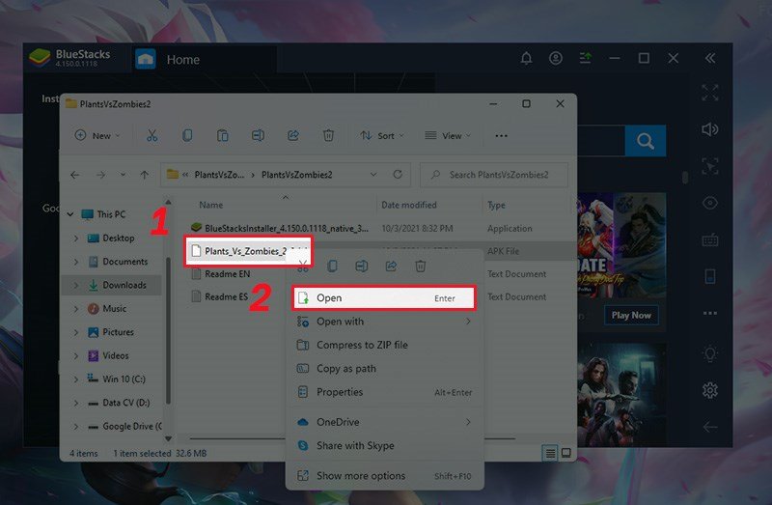Click the Play Now button
The width and height of the screenshot is (772, 505).
point(631,315)
